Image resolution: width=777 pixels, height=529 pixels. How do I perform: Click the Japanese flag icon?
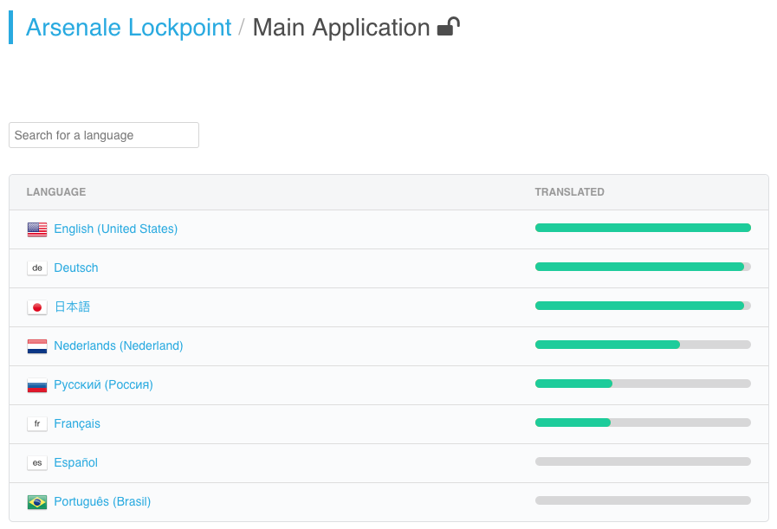(x=37, y=307)
